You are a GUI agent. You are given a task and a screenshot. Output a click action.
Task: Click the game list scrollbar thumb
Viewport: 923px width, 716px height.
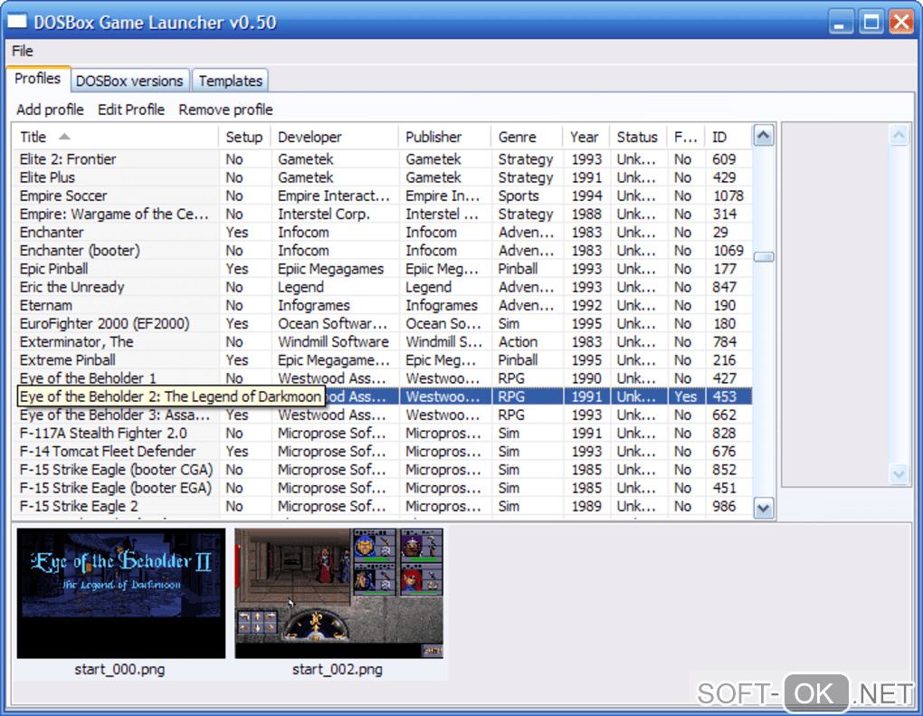coord(764,257)
